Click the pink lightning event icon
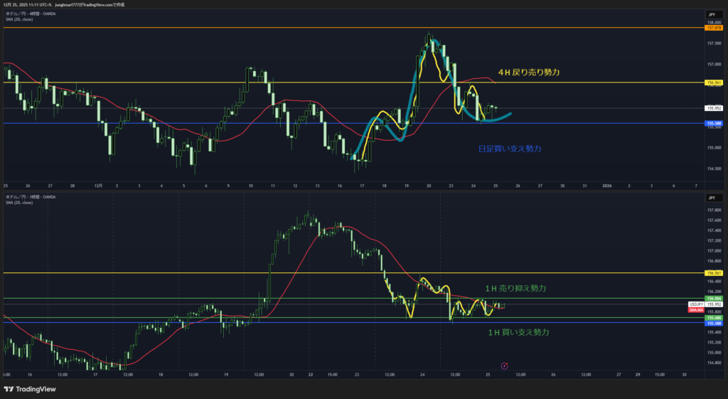Viewport: 728px width, 399px height. 504,366
